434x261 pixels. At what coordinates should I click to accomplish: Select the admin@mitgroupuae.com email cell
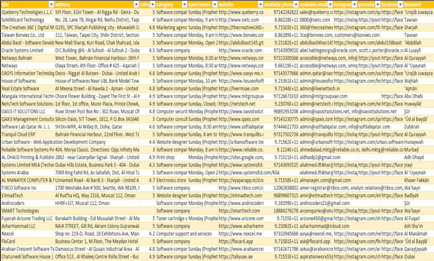pyautogui.click(x=324, y=96)
